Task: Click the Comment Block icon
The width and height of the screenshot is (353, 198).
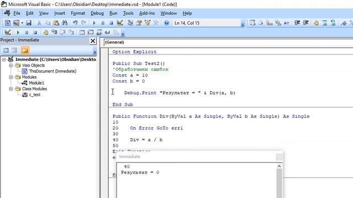Action: [x=325, y=23]
